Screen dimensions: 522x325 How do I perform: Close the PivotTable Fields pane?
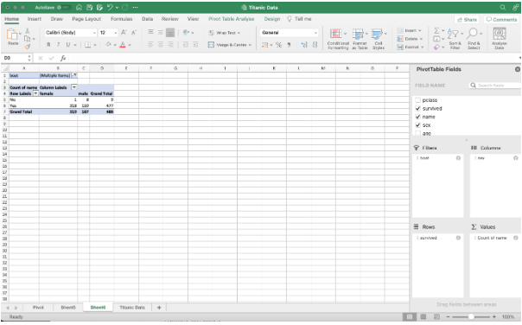[518, 69]
